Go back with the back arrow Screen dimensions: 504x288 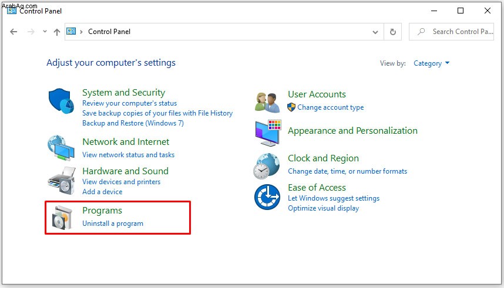click(x=14, y=32)
